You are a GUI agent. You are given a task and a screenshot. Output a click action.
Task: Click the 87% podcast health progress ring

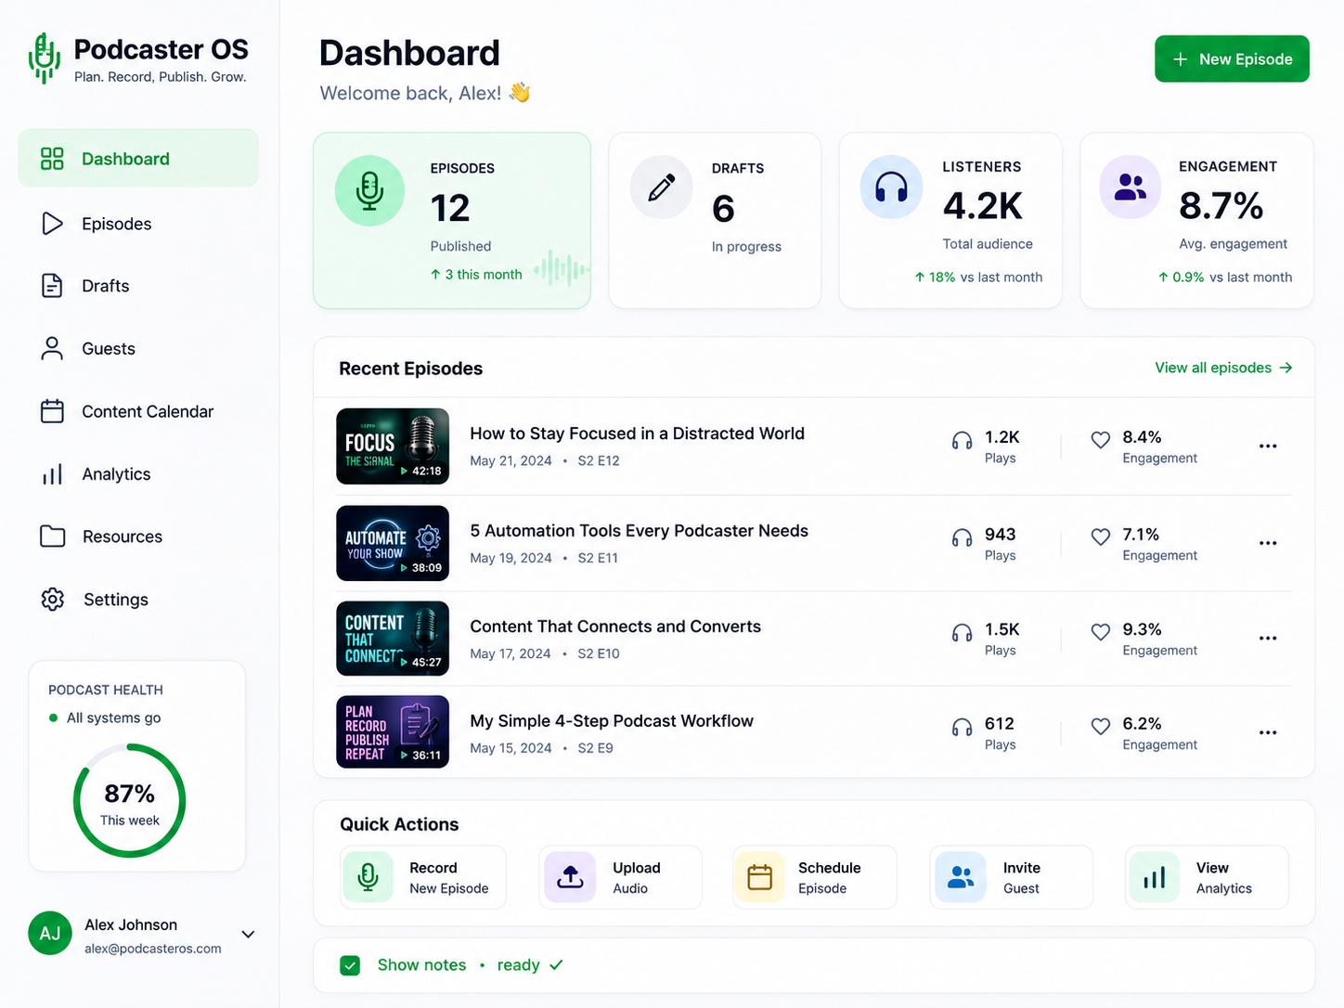click(130, 801)
